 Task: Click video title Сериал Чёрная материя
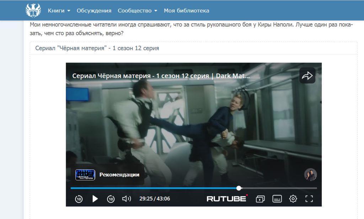(161, 76)
